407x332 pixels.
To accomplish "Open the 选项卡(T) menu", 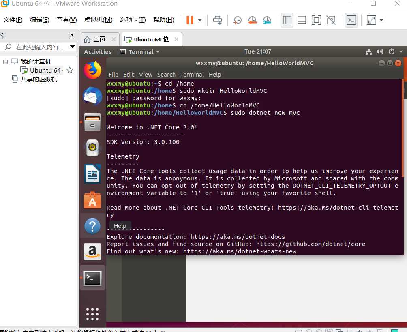I will 133,20.
